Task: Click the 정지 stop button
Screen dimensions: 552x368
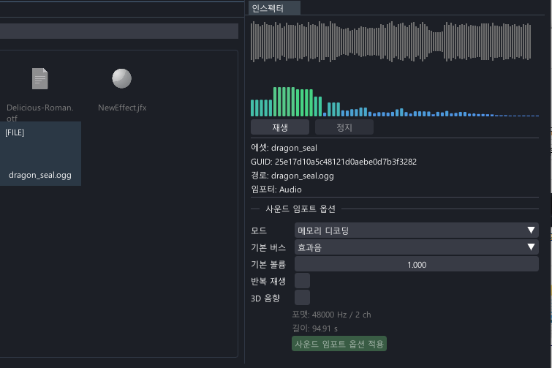Action: coord(344,127)
